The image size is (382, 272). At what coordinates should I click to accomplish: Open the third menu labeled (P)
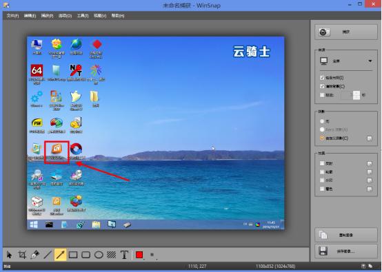(48, 16)
